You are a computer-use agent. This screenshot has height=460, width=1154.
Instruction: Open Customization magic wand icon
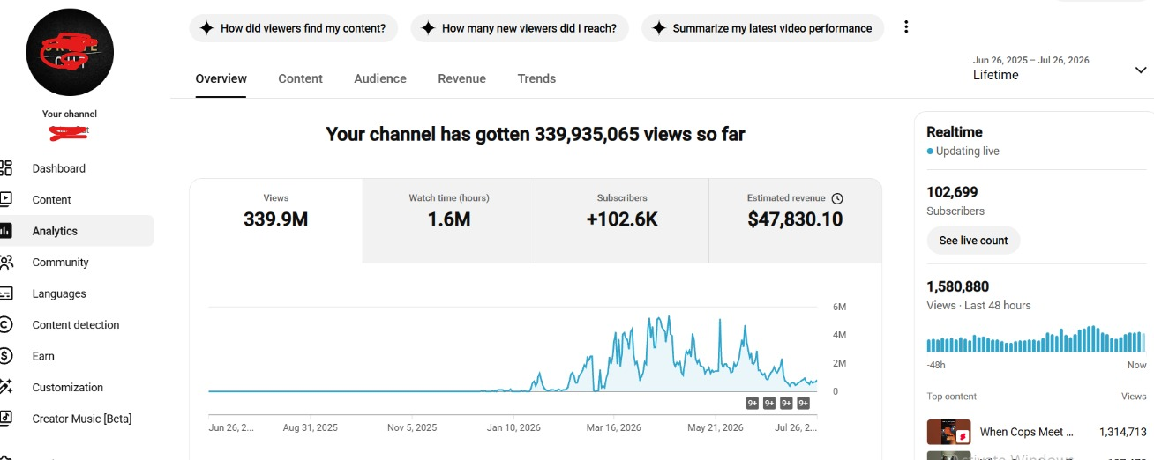(5, 387)
